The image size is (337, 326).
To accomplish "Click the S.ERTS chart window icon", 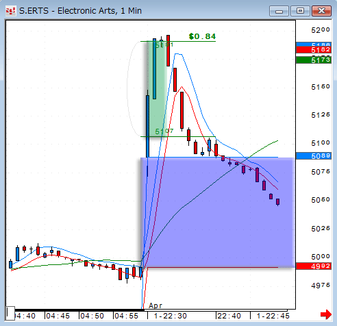I will point(11,11).
